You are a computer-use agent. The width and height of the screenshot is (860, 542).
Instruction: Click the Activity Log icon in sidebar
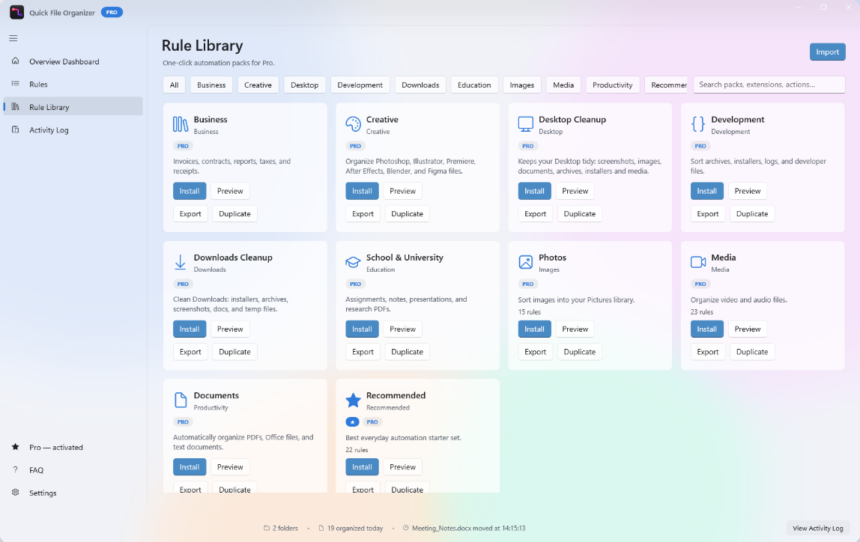point(15,130)
